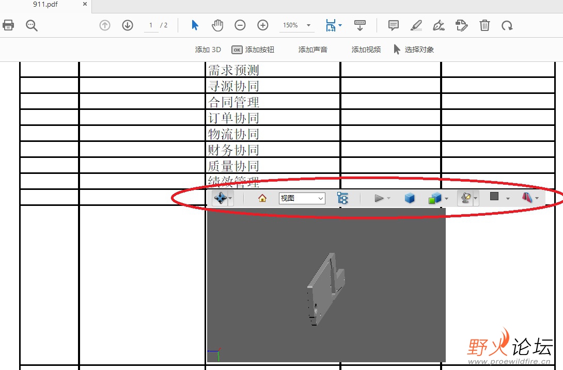Open fit page options dropdown arrow

pyautogui.click(x=340, y=25)
